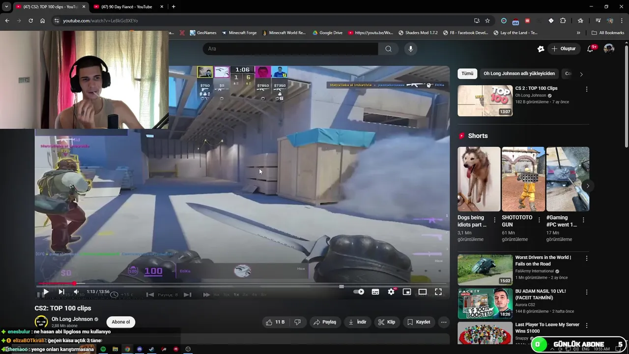Go to browser home page
The height and width of the screenshot is (354, 629).
[42, 21]
